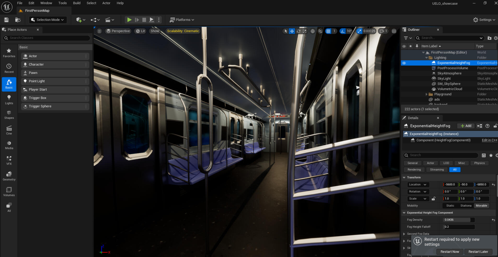Open the viewport hamburger options menu
Screen dimensions: 498x257
click(99, 31)
